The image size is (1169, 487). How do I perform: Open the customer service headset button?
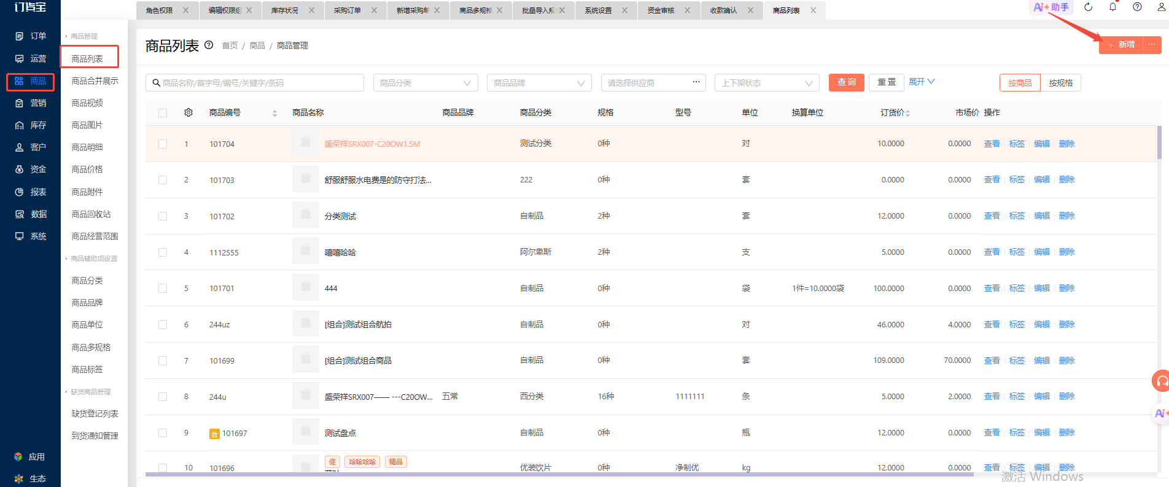[x=1160, y=381]
